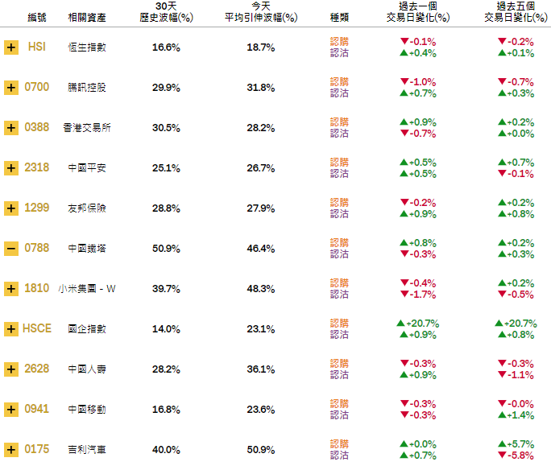Select the 吉利汽車 asset name
Screen dimensions: 551x466
coord(87,449)
